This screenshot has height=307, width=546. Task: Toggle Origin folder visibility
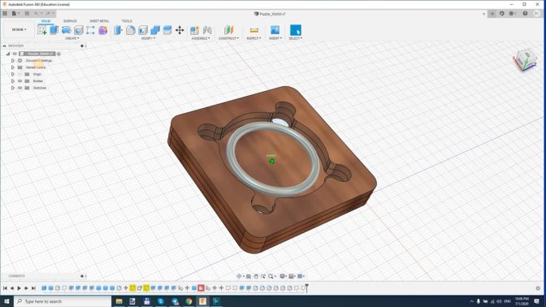19,74
